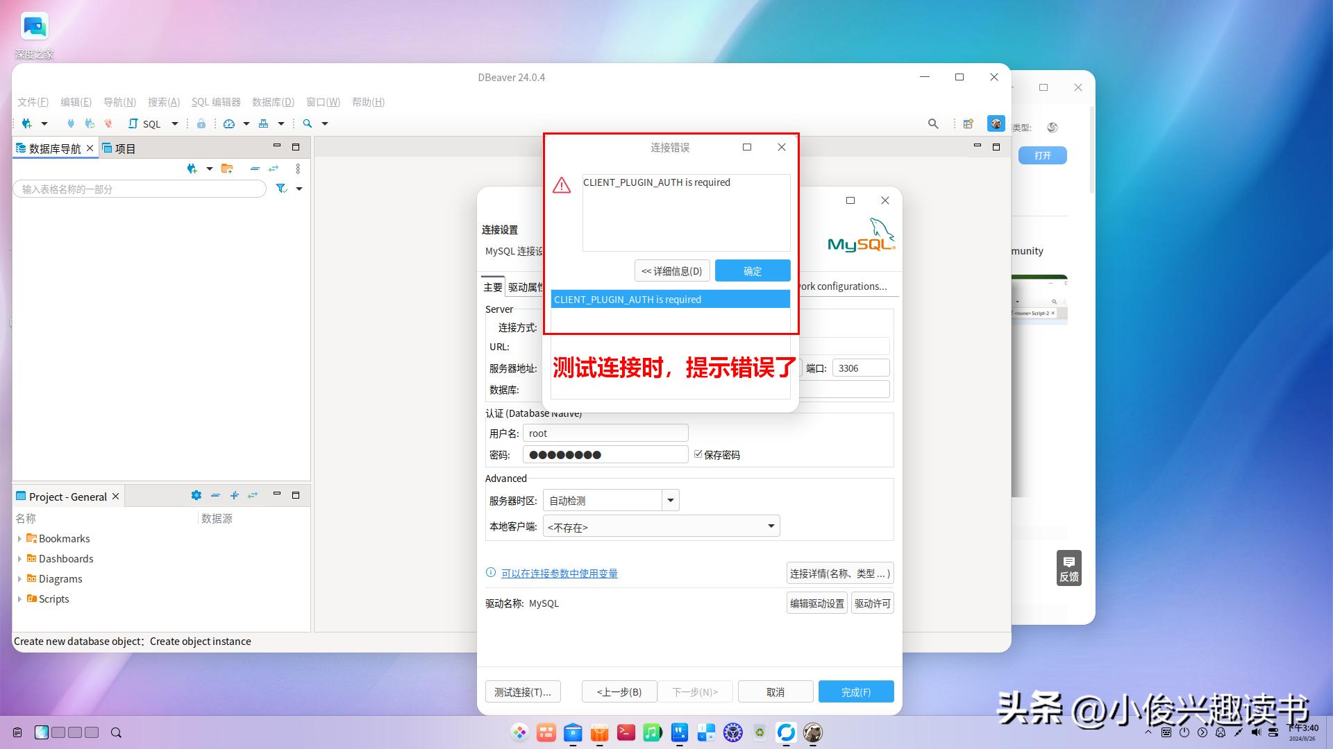Viewport: 1333px width, 749px height.
Task: Click the navigator table name search field
Action: pyautogui.click(x=140, y=189)
